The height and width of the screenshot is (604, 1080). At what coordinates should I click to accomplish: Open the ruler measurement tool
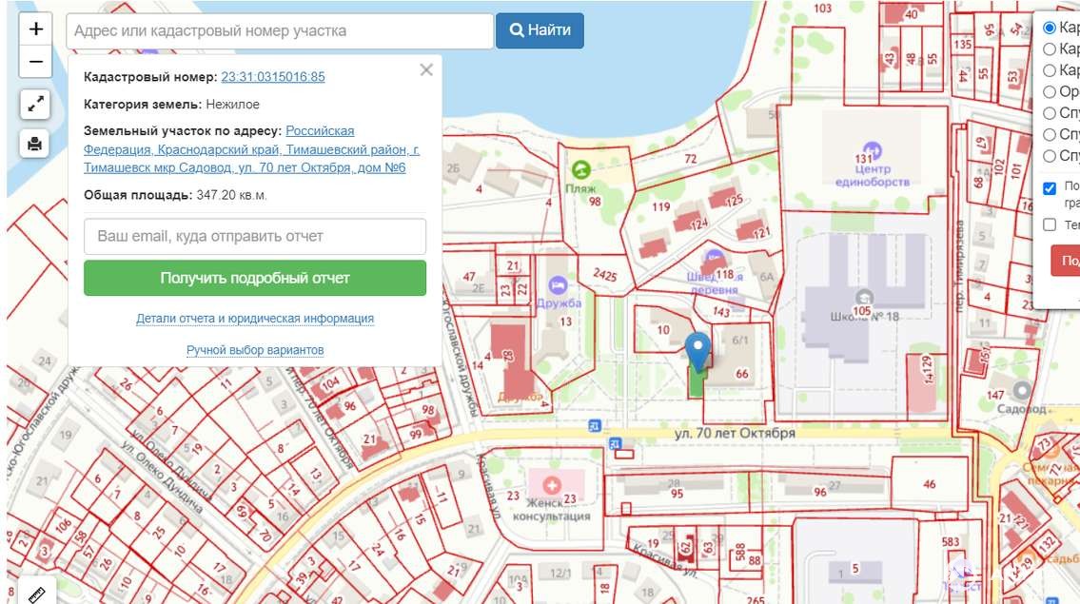[37, 594]
